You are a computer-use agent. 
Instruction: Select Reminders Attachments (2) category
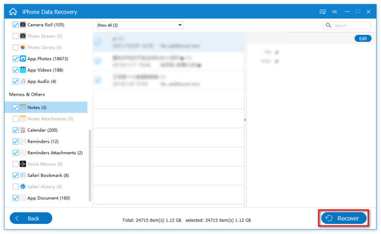point(55,153)
